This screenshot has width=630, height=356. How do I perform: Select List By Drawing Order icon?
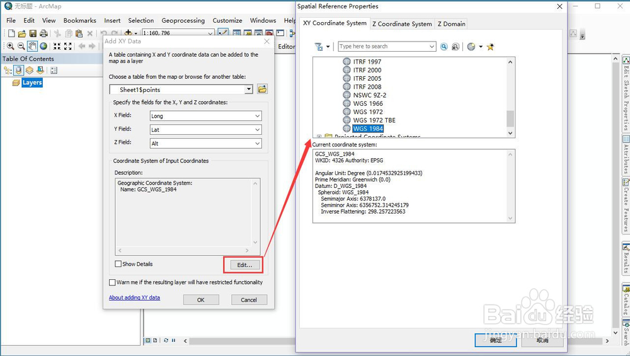pos(8,71)
